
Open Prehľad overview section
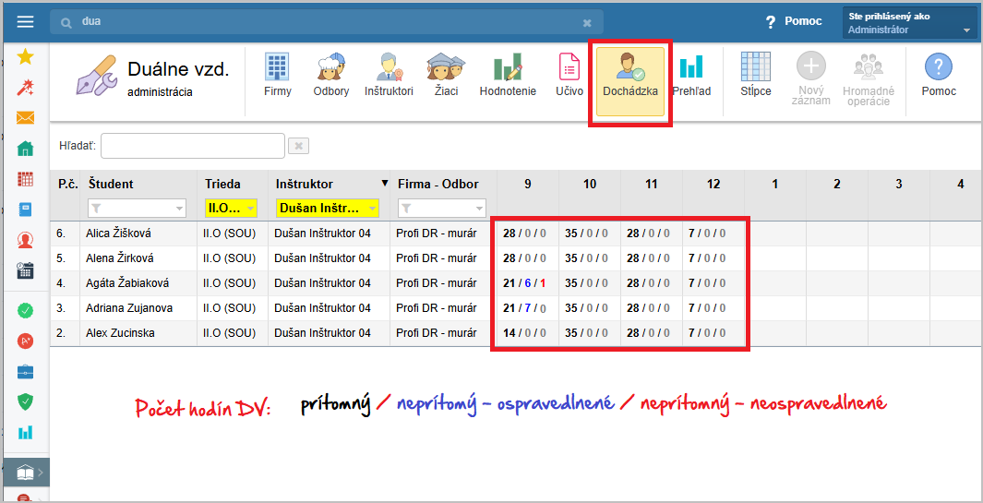[691, 76]
